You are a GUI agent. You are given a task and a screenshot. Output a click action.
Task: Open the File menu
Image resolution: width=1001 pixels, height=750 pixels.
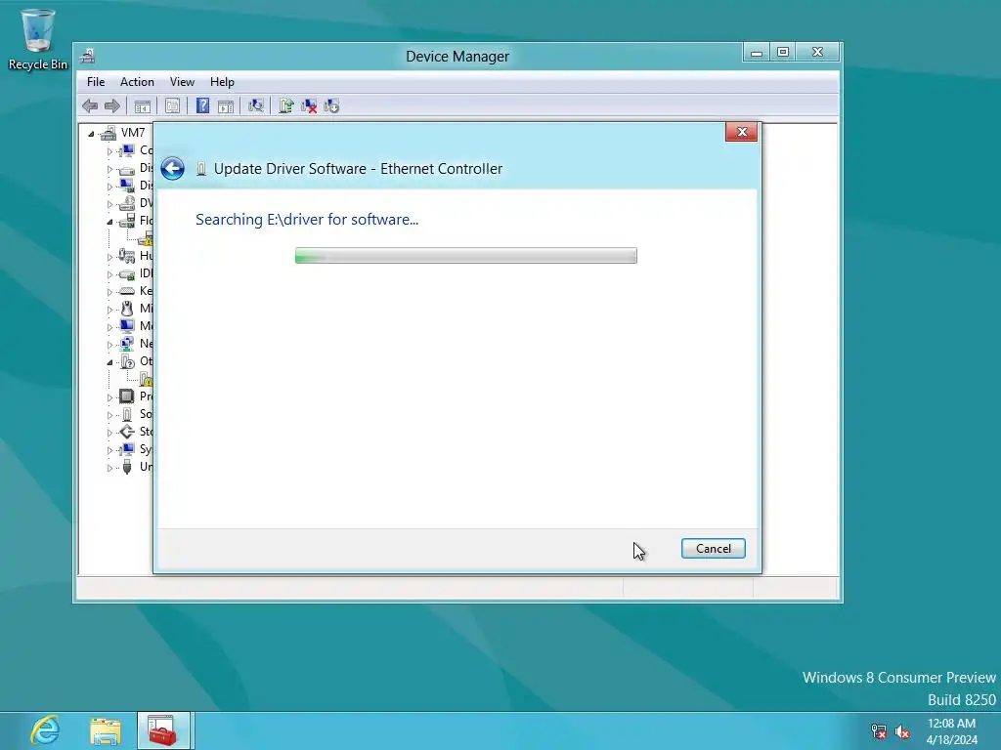pos(96,82)
